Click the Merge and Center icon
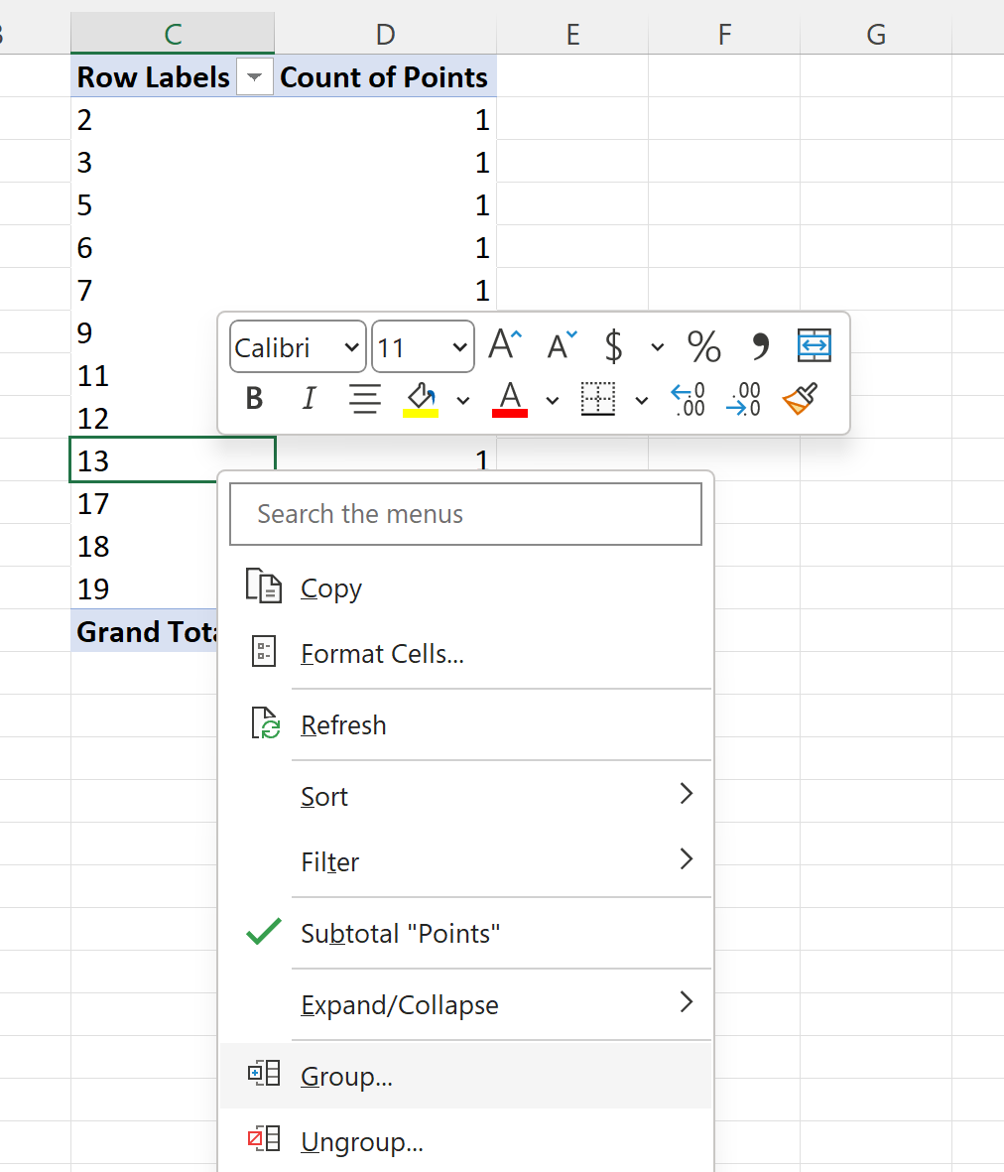 click(x=815, y=346)
